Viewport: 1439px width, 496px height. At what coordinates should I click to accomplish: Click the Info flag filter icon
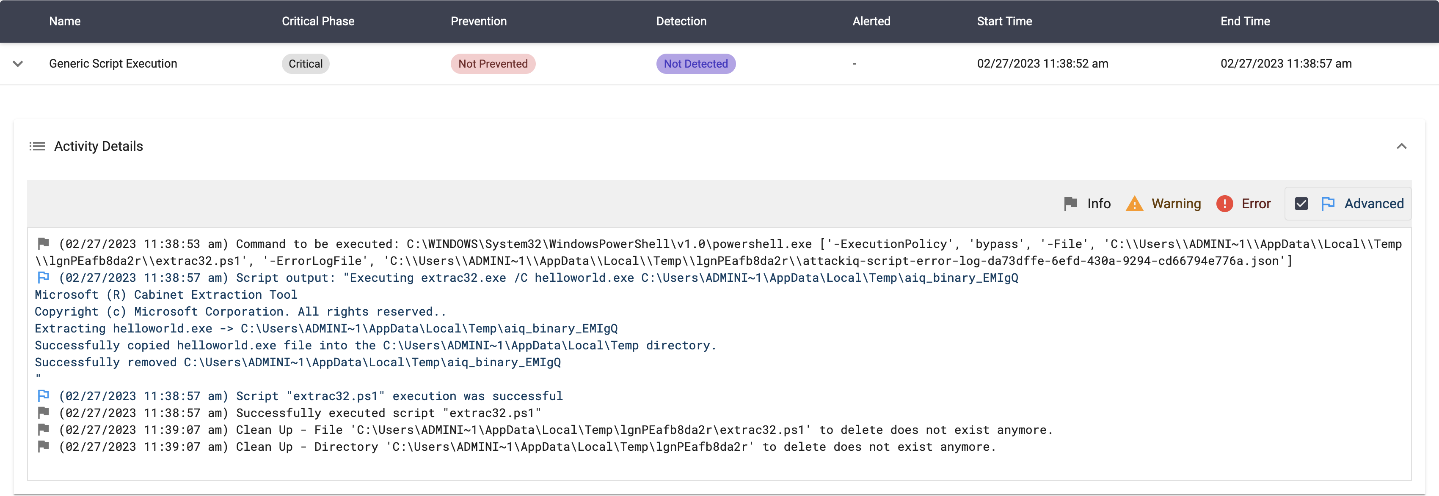pyautogui.click(x=1070, y=204)
